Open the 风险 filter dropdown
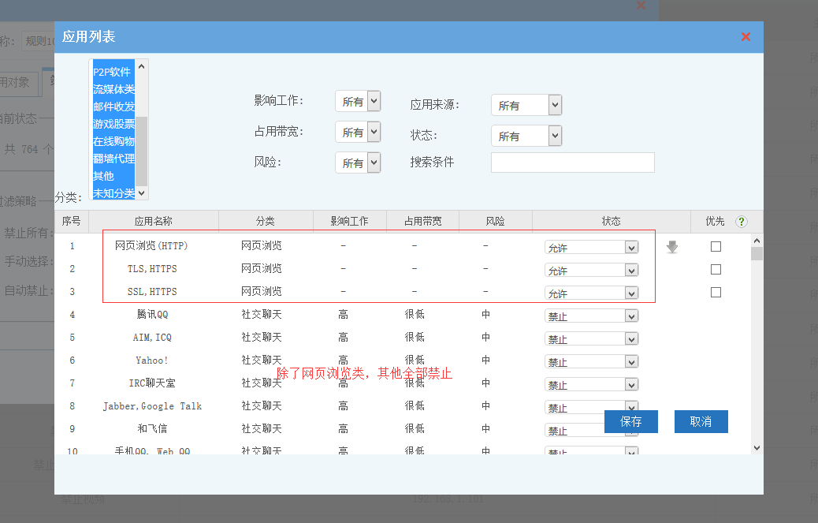 [358, 163]
